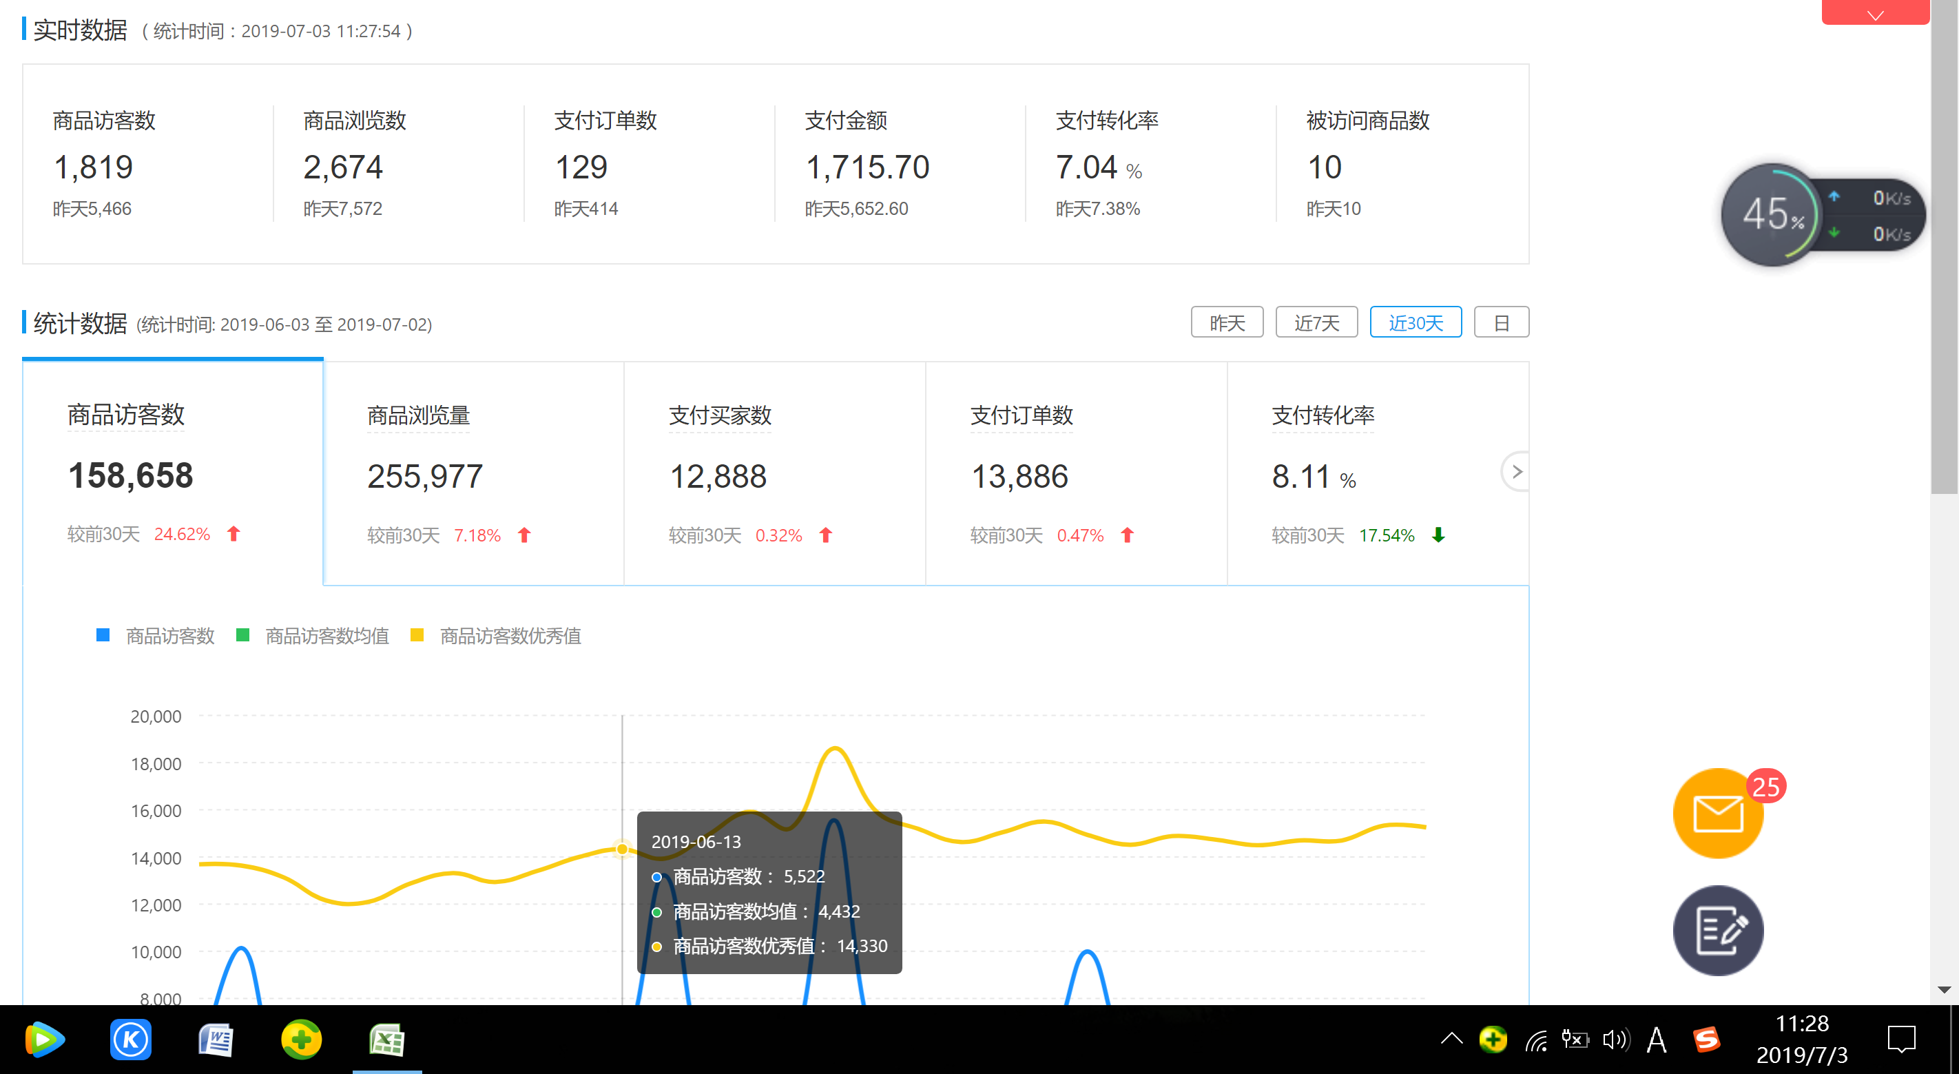Open the blue K music app in taskbar
This screenshot has height=1074, width=1959.
(x=131, y=1039)
